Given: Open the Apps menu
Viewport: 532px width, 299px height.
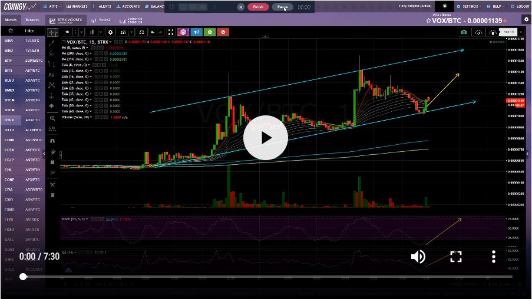Looking at the screenshot, I should [52, 6].
